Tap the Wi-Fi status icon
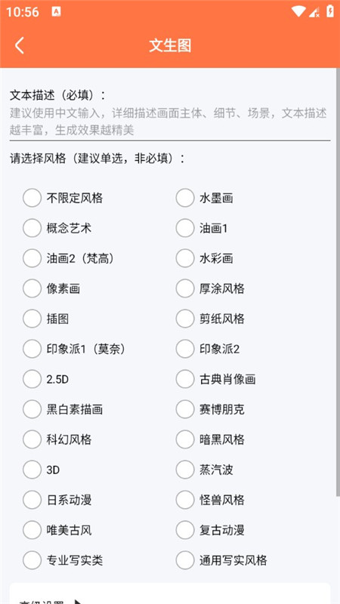Viewport: 340px width, 604px height. pyautogui.click(x=298, y=11)
